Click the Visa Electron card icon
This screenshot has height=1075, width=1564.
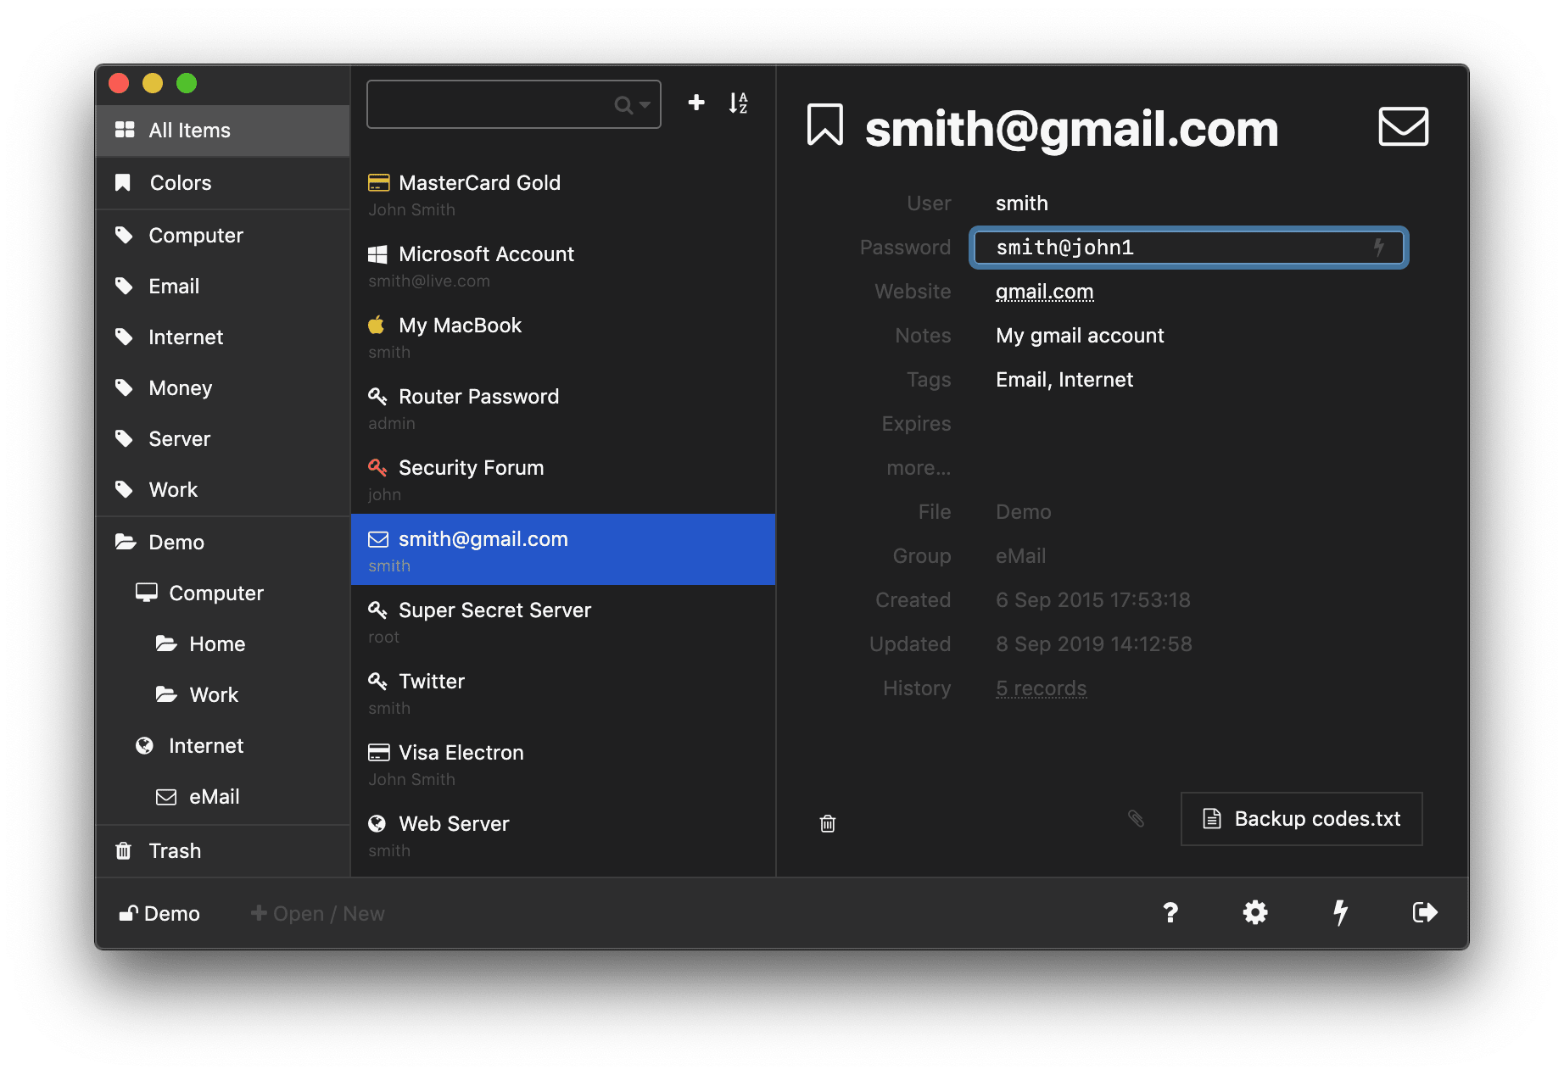(378, 753)
